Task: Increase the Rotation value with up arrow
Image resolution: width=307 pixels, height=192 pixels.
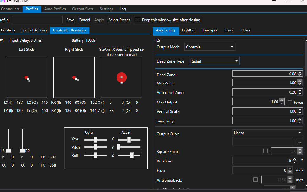Action: click(x=295, y=160)
